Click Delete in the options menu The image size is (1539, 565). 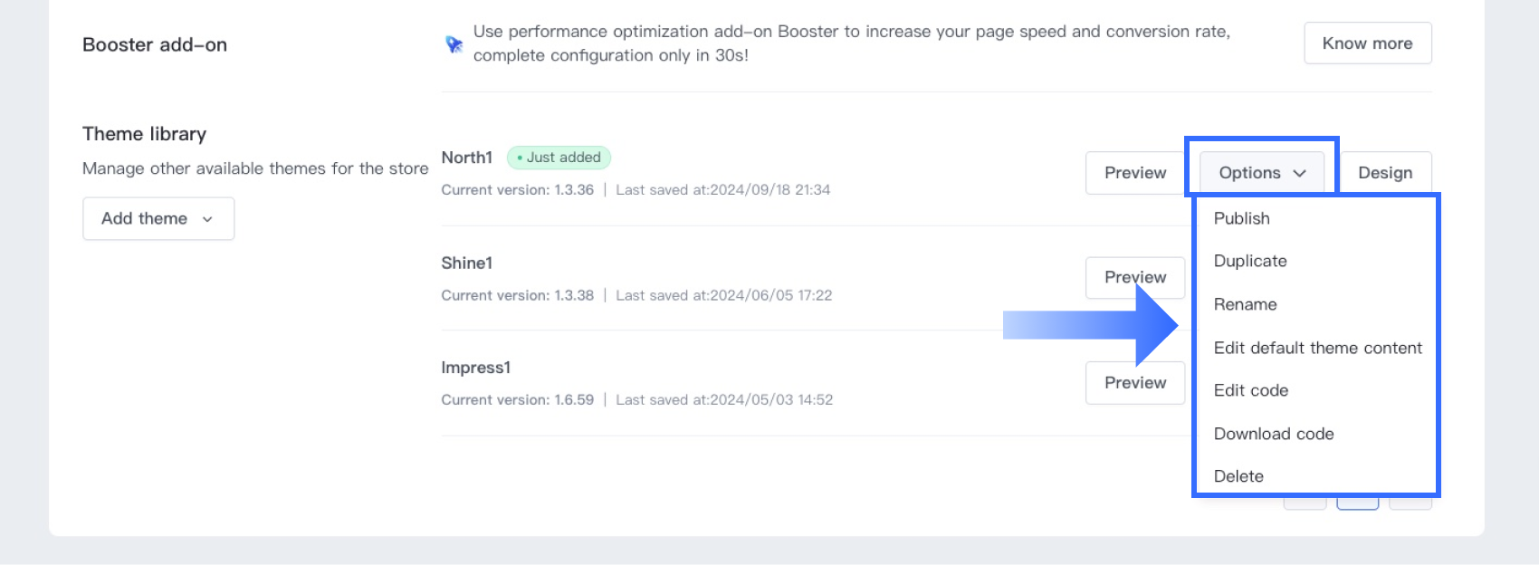[1238, 476]
